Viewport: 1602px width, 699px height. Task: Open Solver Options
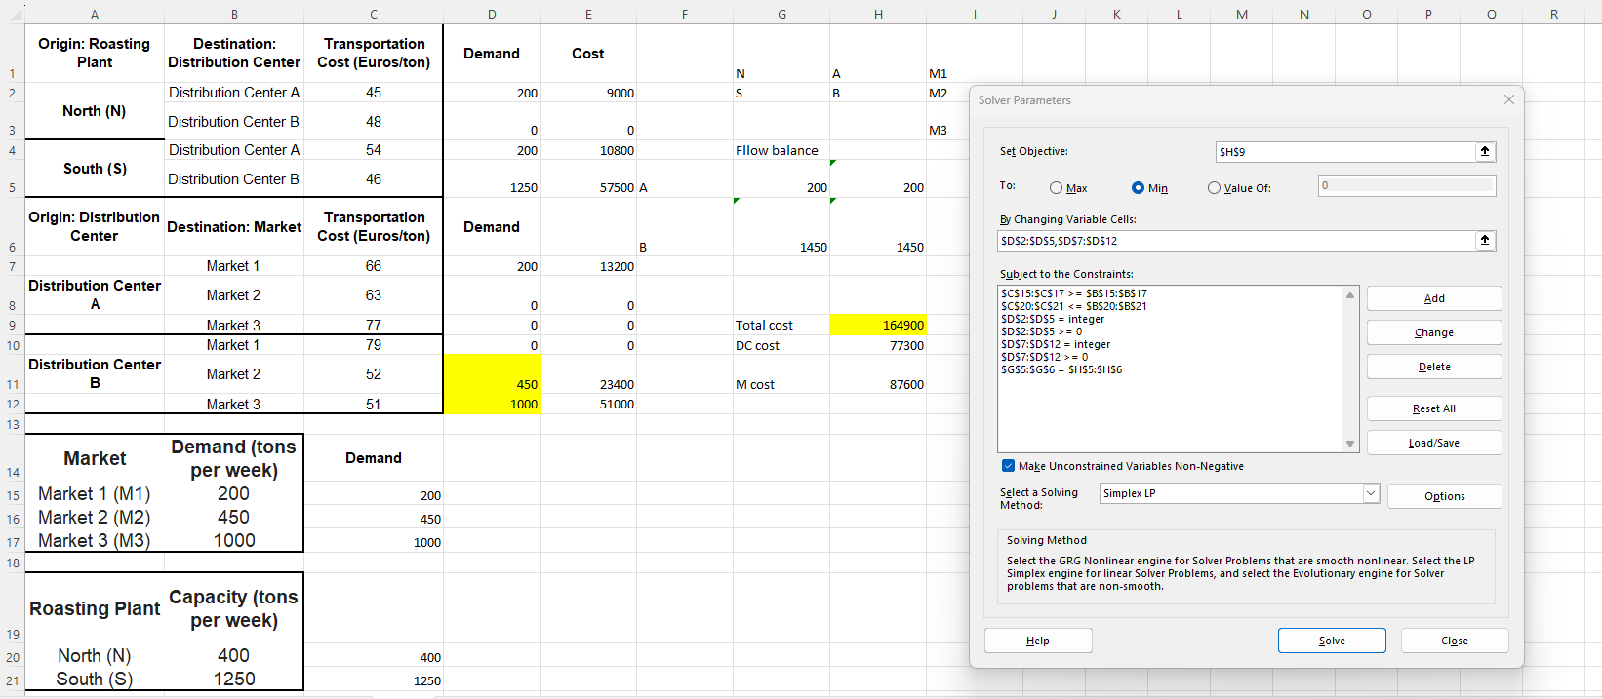pos(1444,496)
